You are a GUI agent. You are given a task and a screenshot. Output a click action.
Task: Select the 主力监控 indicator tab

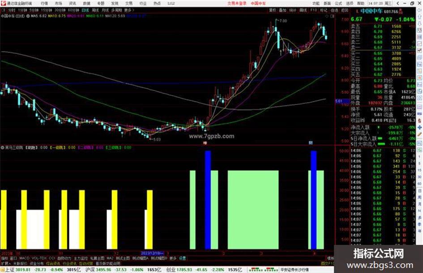[x=81, y=258]
